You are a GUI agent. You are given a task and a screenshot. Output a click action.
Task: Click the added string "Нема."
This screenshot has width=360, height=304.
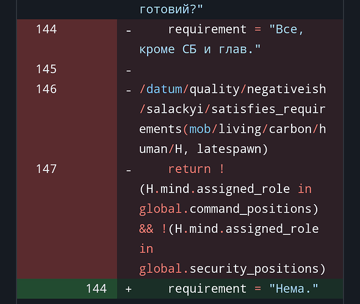click(294, 289)
